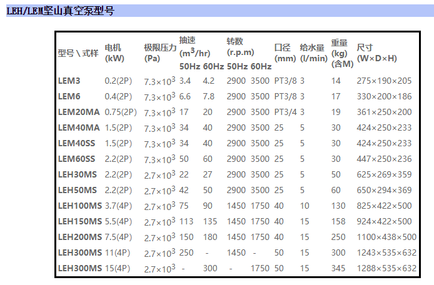Click the LEH/LEM坚山真空泵型号 heading
The height and width of the screenshot is (285, 434).
point(61,11)
